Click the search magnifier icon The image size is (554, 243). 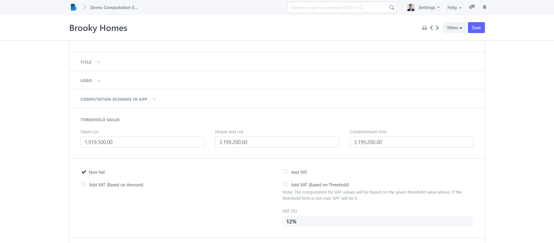[x=392, y=8]
